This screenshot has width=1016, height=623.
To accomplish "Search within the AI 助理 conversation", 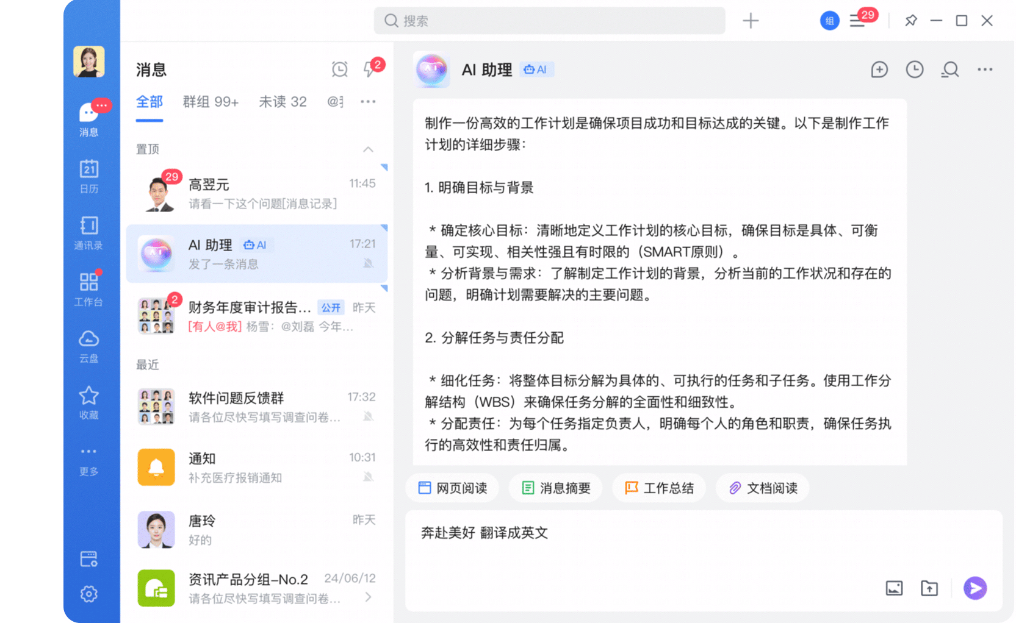I will coord(949,69).
